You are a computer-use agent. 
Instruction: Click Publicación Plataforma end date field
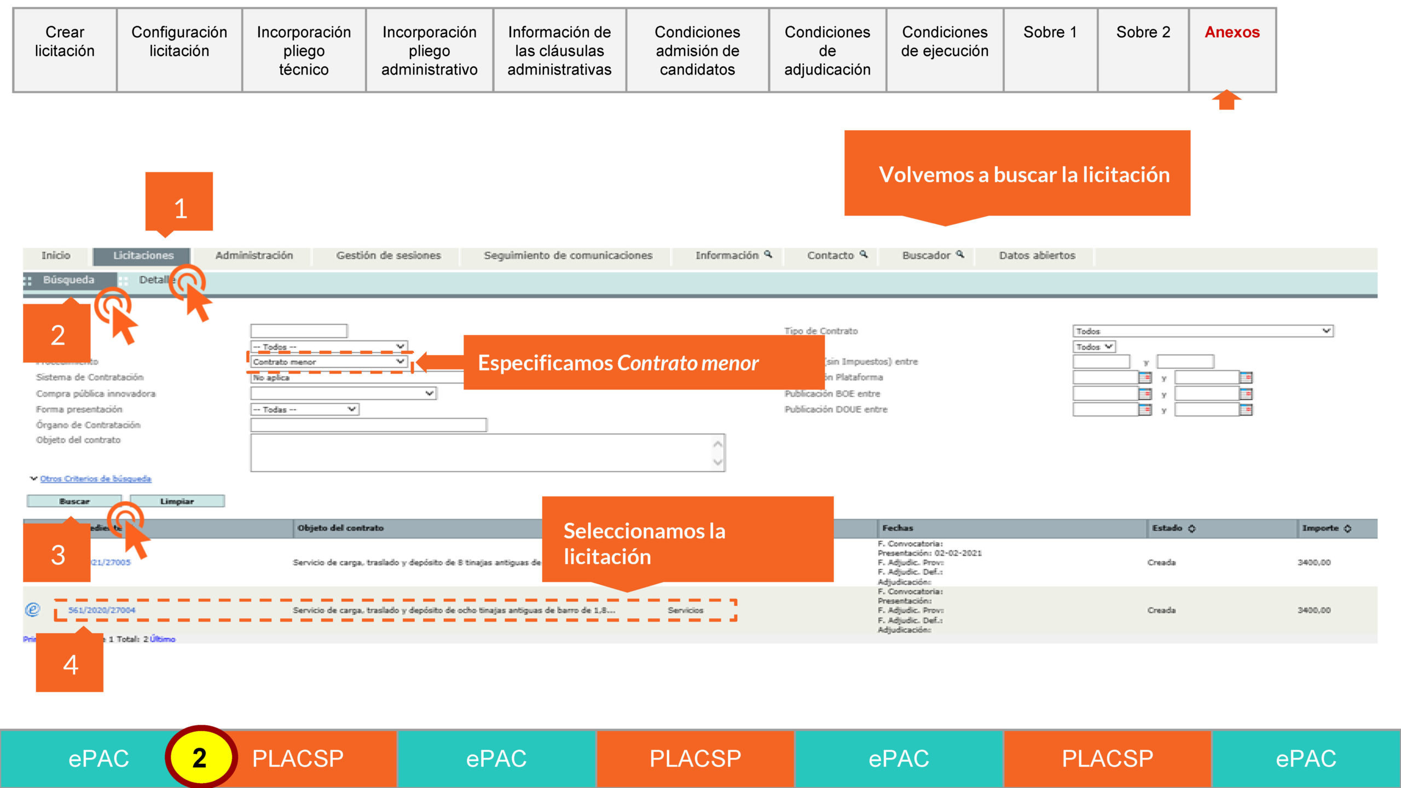tap(1207, 378)
